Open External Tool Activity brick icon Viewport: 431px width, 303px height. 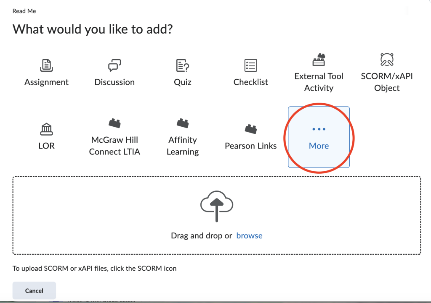(x=319, y=60)
